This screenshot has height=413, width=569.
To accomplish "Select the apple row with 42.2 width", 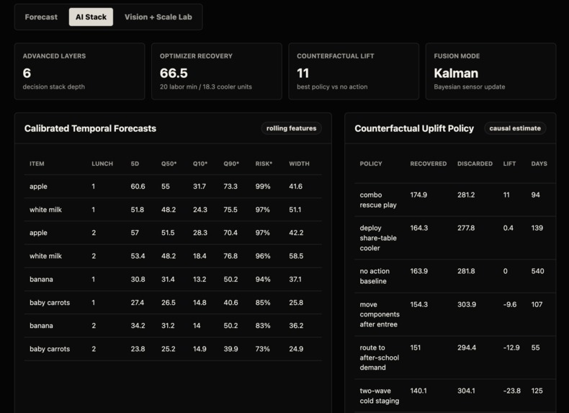I will point(173,233).
